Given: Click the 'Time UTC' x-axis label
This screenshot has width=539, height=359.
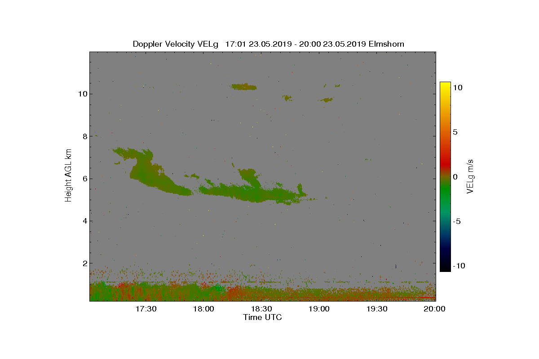Looking at the screenshot, I should tap(263, 317).
